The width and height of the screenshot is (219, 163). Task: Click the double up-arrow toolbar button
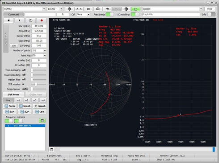(79, 9)
